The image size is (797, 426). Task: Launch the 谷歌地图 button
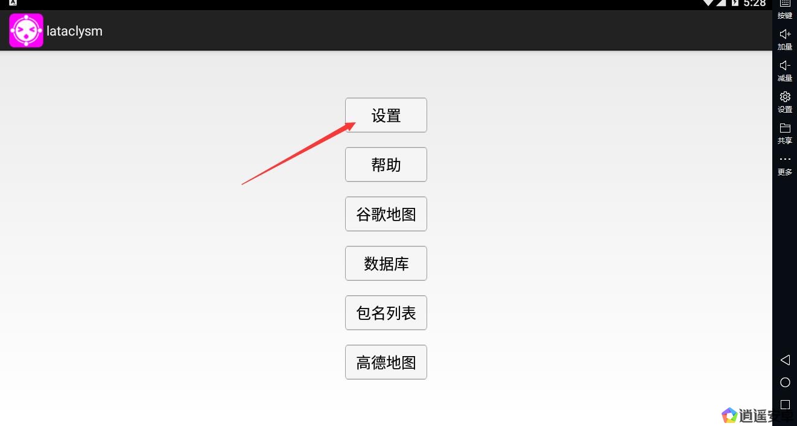click(386, 214)
